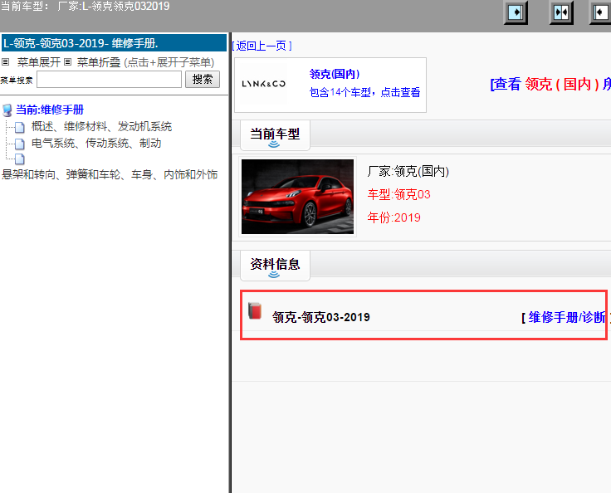
Task: Click the 搜索 button
Action: click(x=203, y=80)
